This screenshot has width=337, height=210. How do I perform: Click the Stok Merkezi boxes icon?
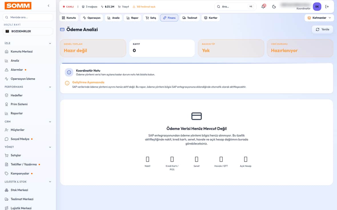[7, 190]
